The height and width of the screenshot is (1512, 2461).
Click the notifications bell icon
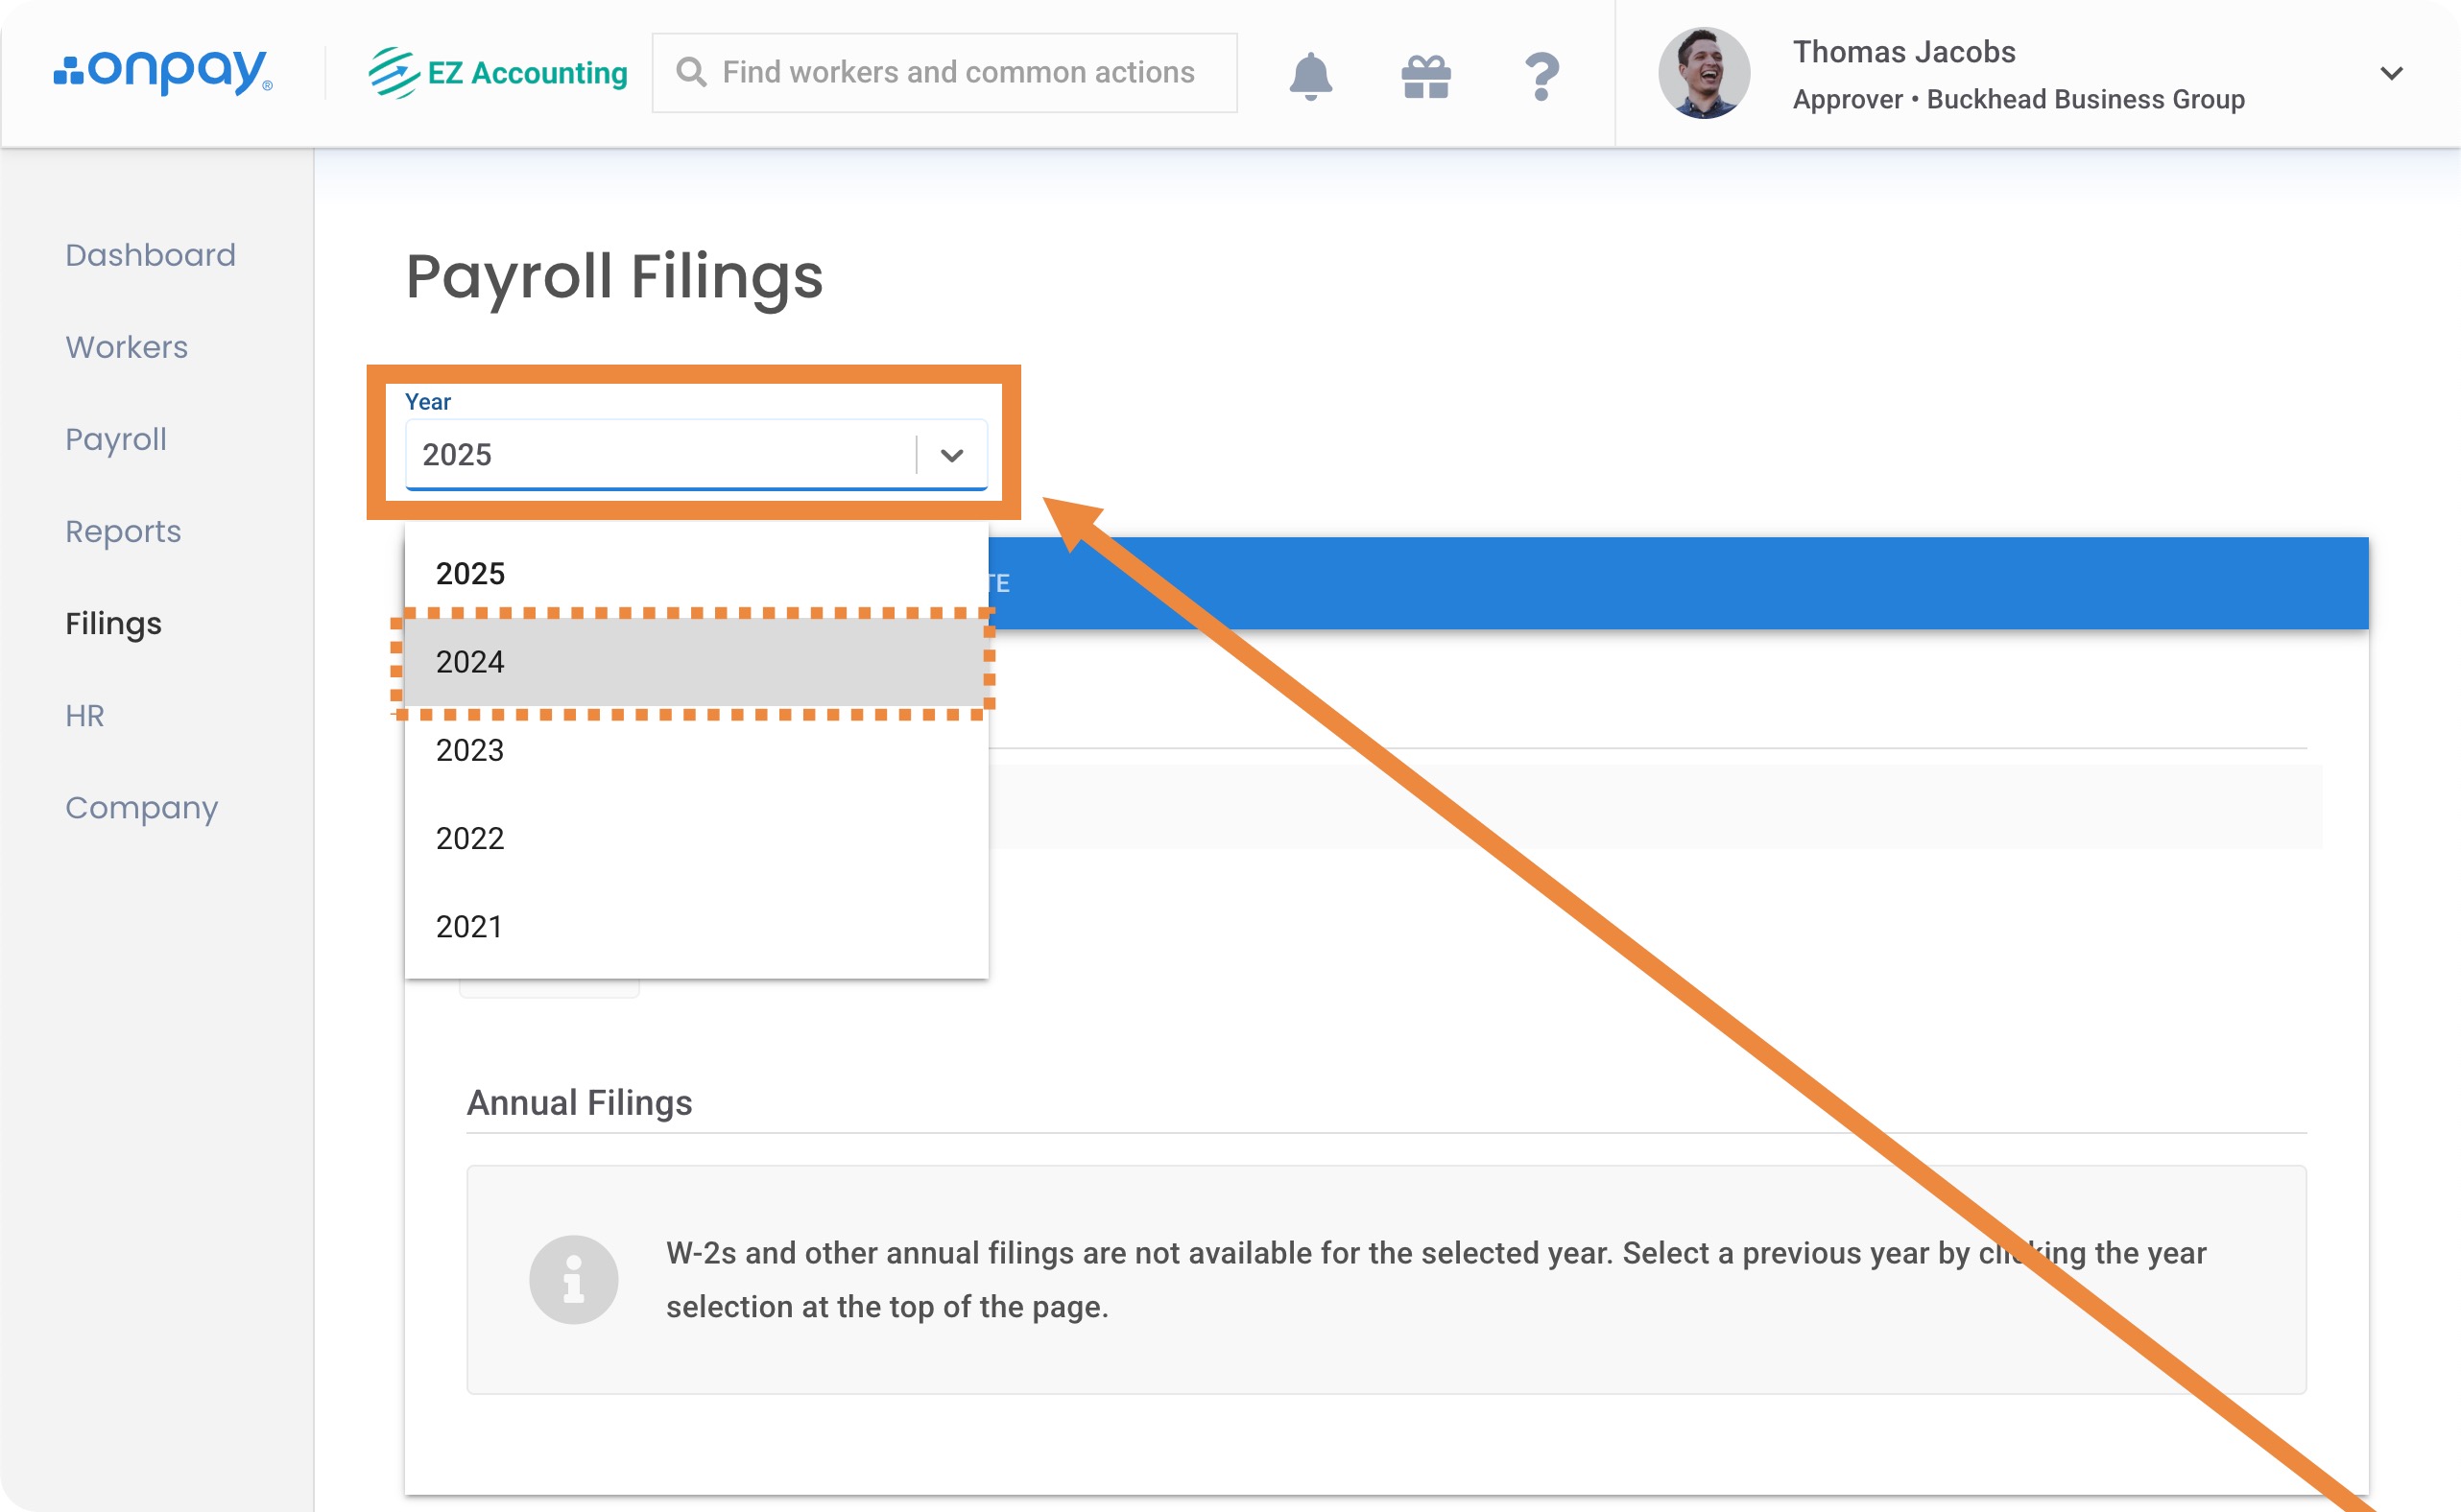[x=1309, y=75]
